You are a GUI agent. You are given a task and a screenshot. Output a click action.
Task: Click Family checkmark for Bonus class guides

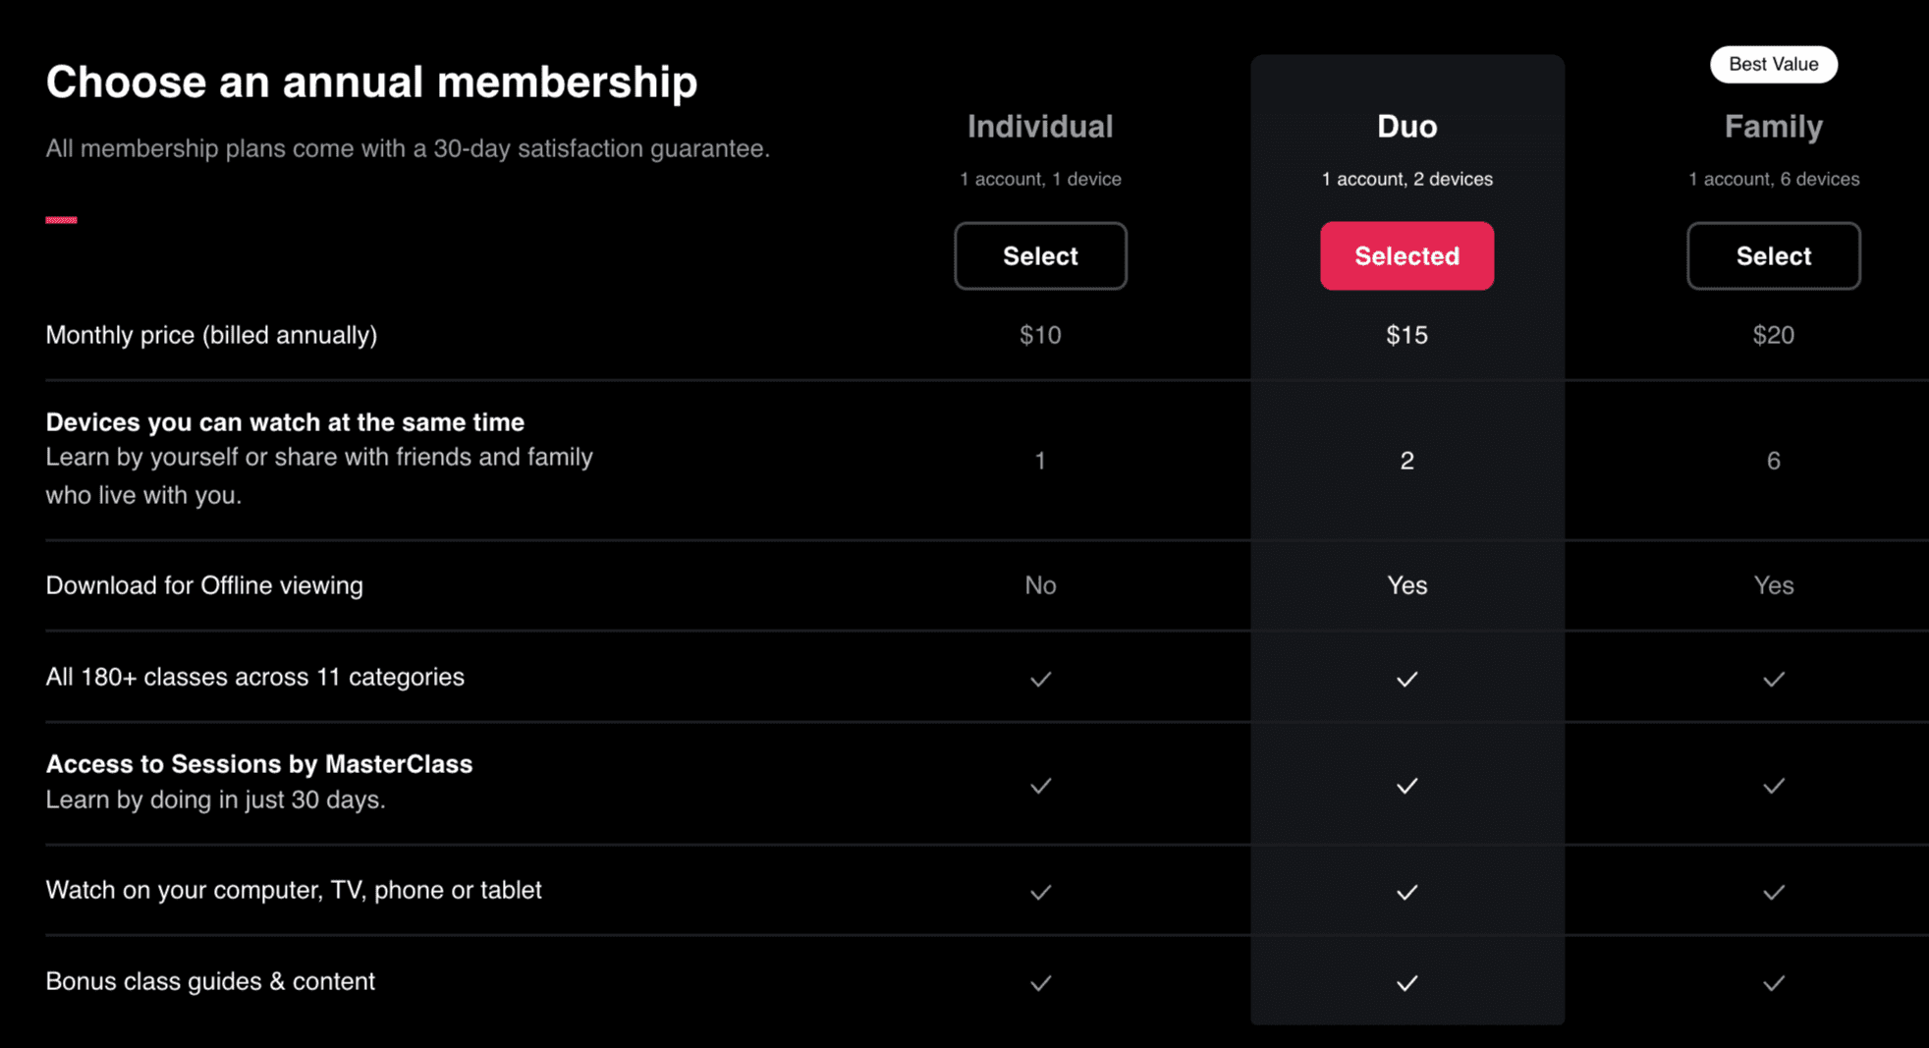click(1773, 982)
